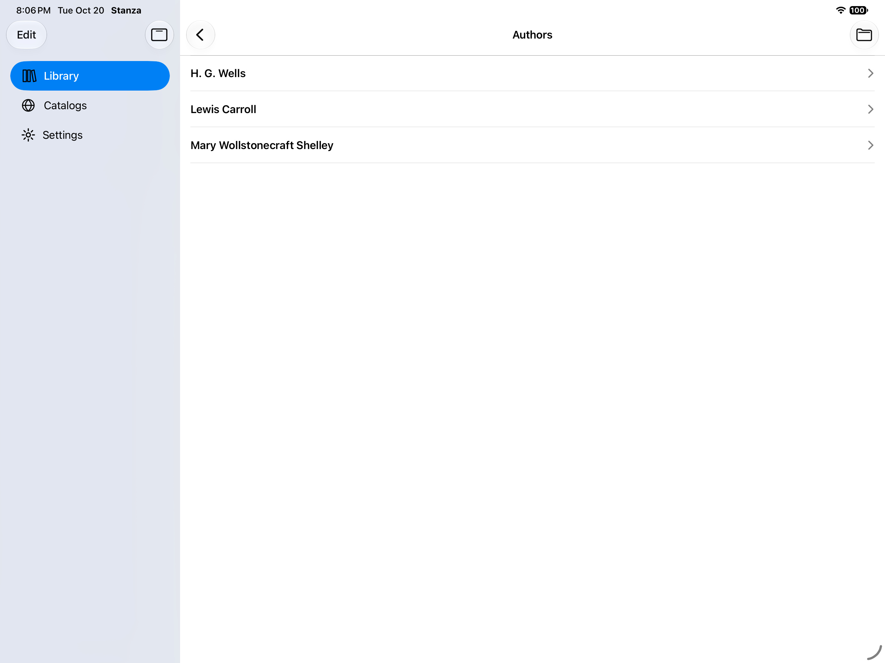Image resolution: width=885 pixels, height=663 pixels.
Task: Open the H. G. Wells author row
Action: [x=532, y=74]
